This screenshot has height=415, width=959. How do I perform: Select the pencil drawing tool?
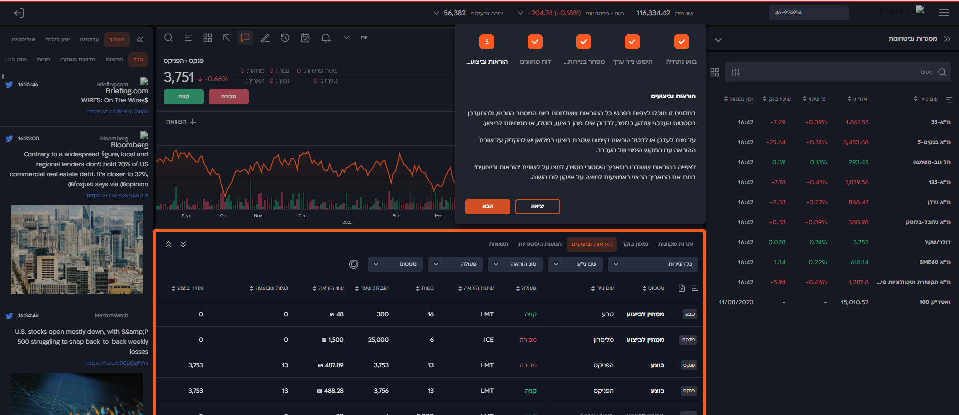265,38
